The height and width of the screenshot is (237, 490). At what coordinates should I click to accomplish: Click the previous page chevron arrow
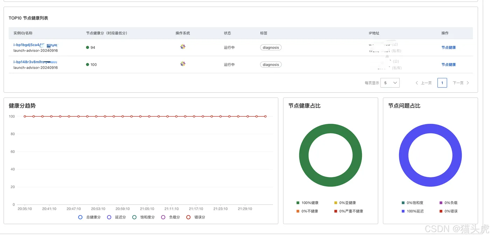click(417, 83)
